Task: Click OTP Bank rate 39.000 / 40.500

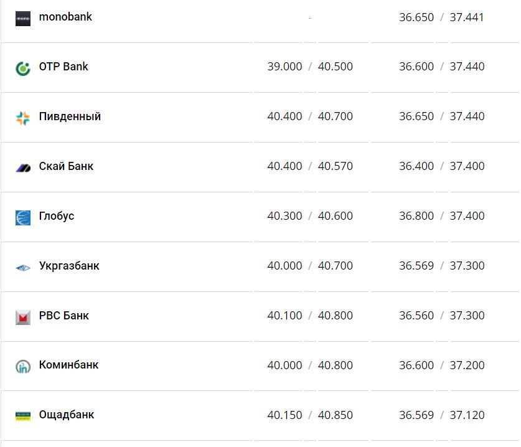Action: tap(310, 67)
